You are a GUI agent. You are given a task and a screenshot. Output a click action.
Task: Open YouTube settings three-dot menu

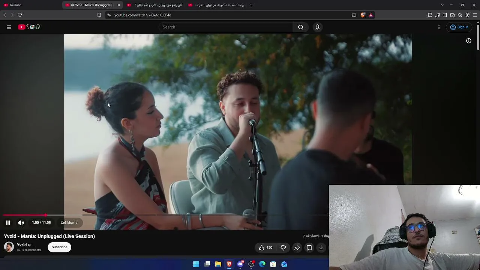(x=439, y=27)
